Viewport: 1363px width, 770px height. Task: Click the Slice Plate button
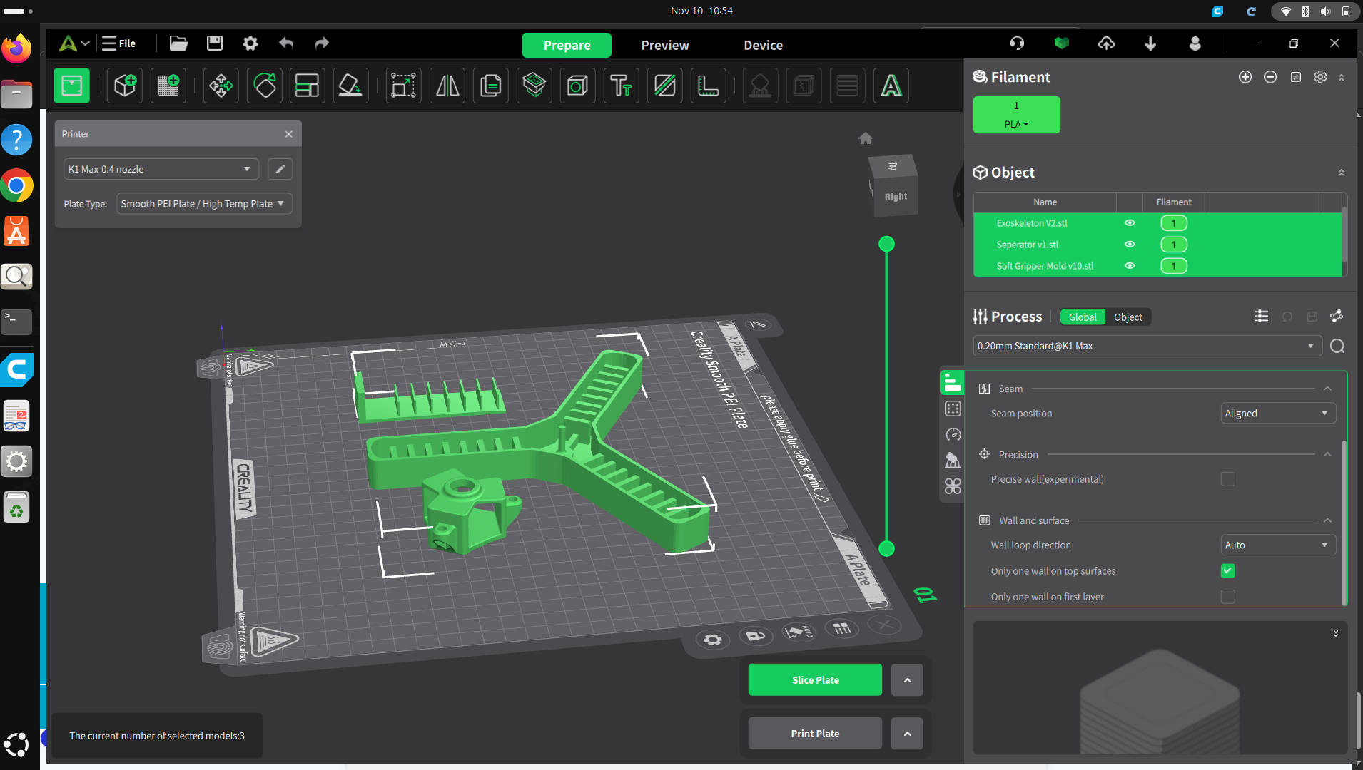point(815,680)
